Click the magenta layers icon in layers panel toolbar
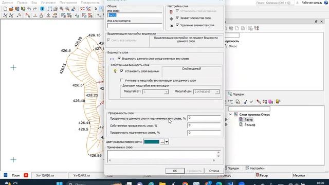Image resolution: width=329 pixels, height=185 pixels. click(x=271, y=102)
